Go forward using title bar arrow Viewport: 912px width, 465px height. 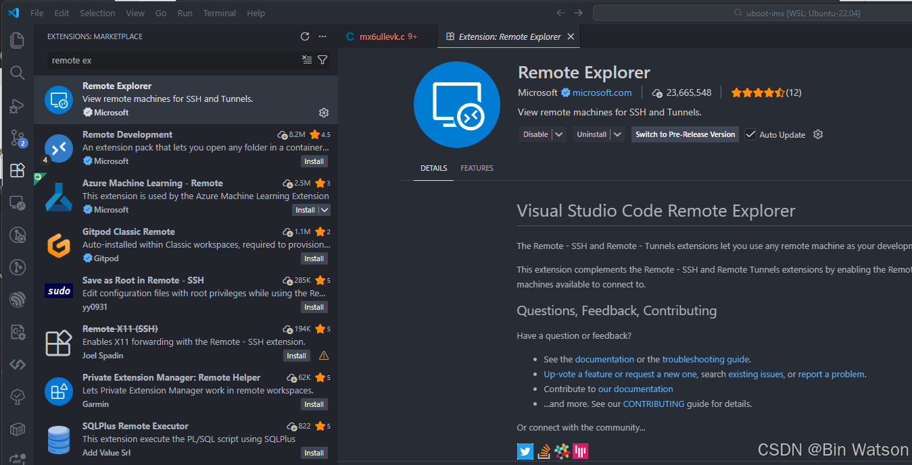(x=578, y=13)
